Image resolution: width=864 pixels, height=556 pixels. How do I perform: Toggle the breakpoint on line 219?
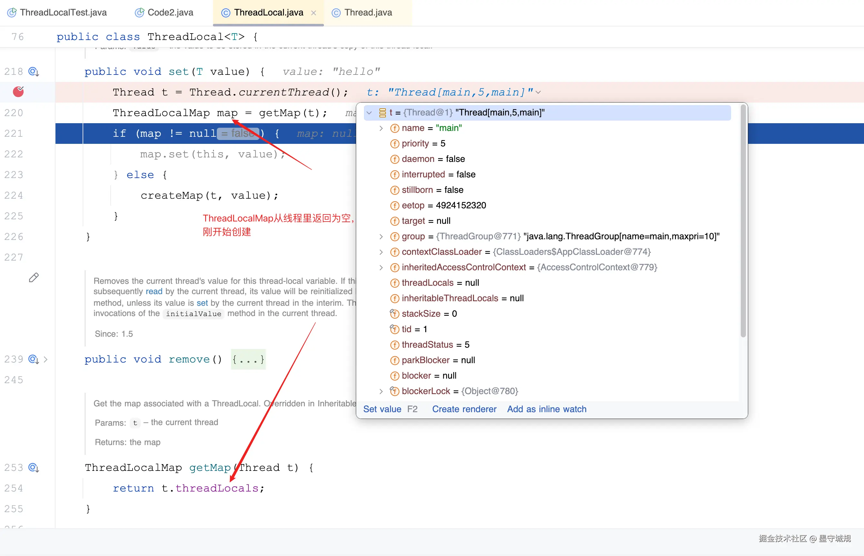pyautogui.click(x=18, y=92)
